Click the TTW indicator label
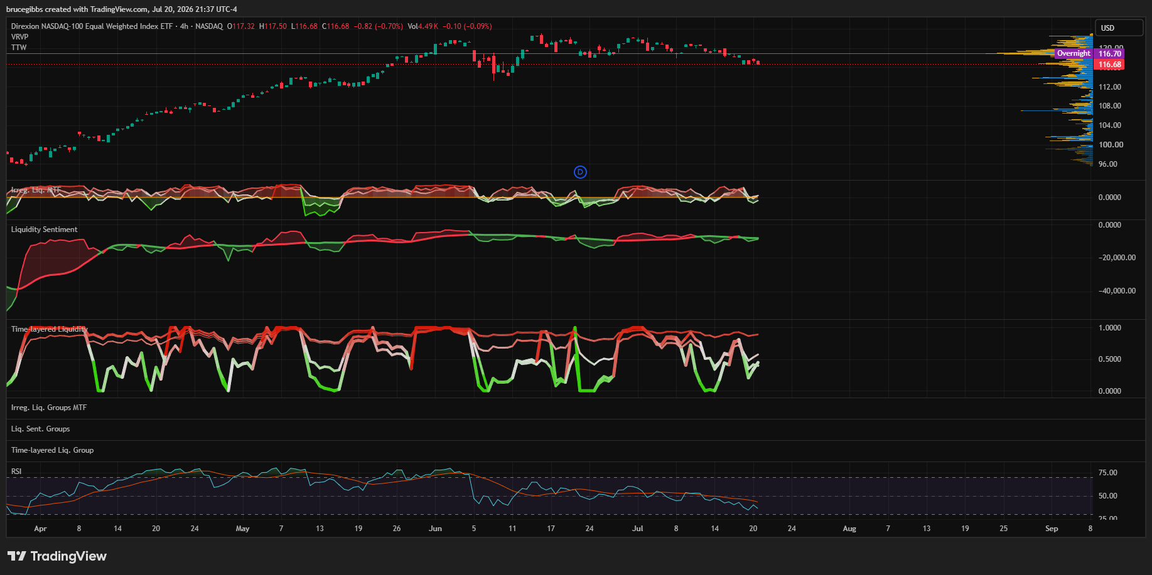Viewport: 1152px width, 575px height. (x=19, y=48)
